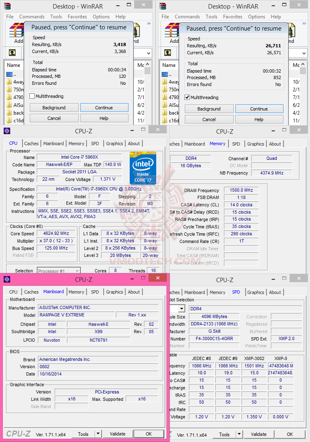The image size is (310, 442).
Task: Switch to Caches tab in the CPU tab window
Action: click(31, 144)
